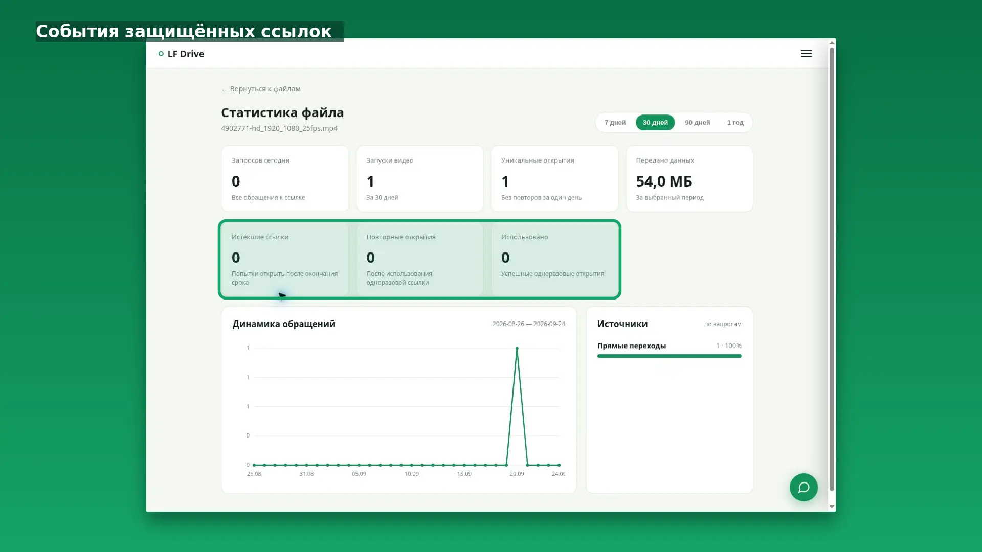Click the 'Источники' panel title
Screen dimensions: 982x552
pyautogui.click(x=622, y=324)
